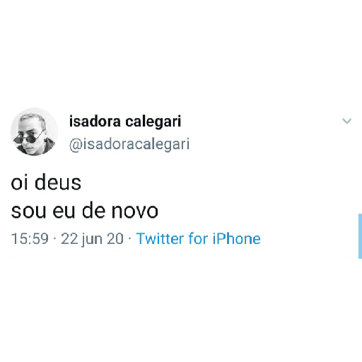Expand the tweet options chevron

[x=346, y=121]
